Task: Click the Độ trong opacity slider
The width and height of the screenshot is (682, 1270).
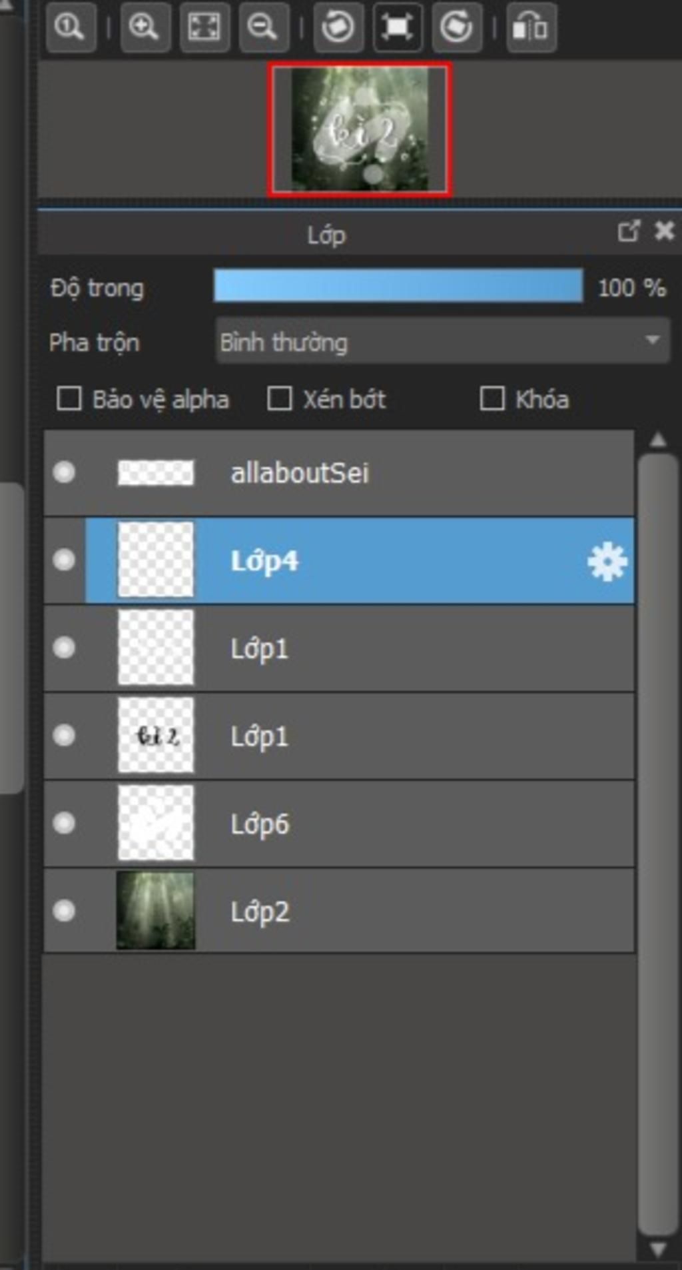Action: tap(398, 287)
